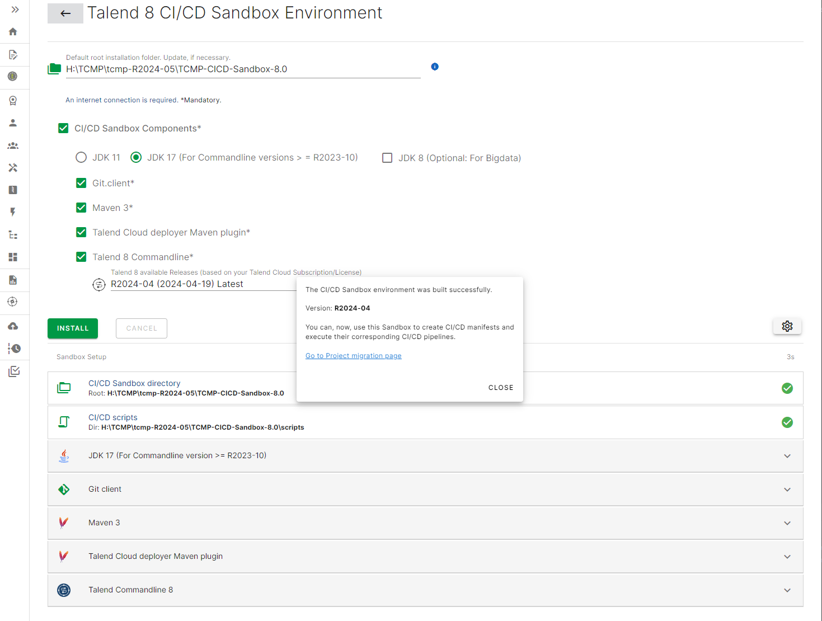This screenshot has height=621, width=822.
Task: Click the Java icon on JDK 17 row
Action: click(x=64, y=456)
